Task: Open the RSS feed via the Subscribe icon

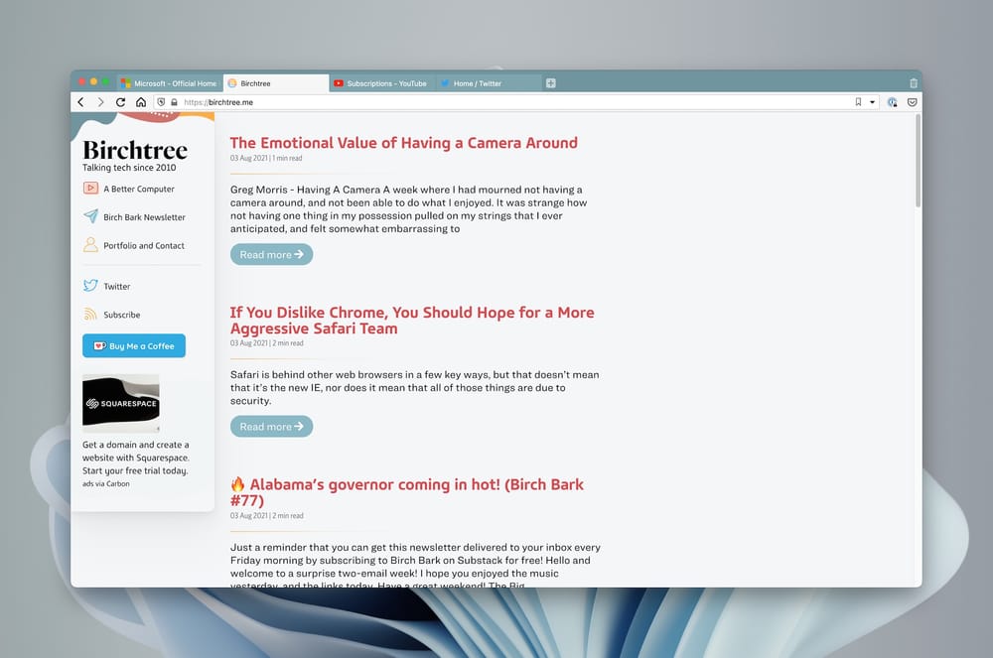Action: coord(90,315)
